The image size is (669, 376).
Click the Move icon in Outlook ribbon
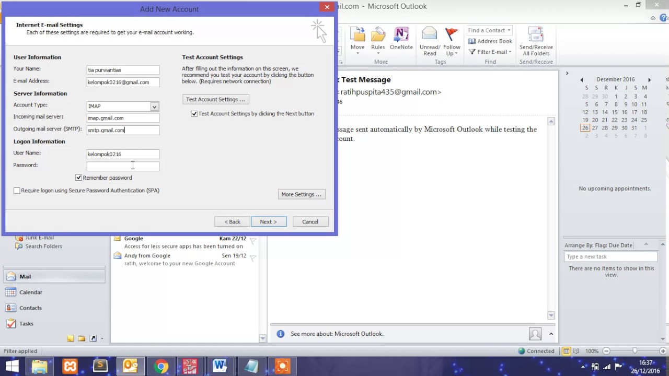tap(357, 34)
